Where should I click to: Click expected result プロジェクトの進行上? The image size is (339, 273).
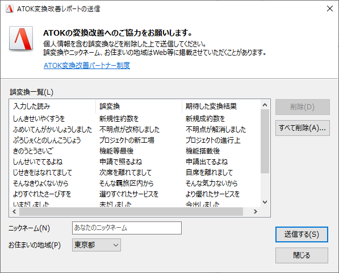coord(213,140)
